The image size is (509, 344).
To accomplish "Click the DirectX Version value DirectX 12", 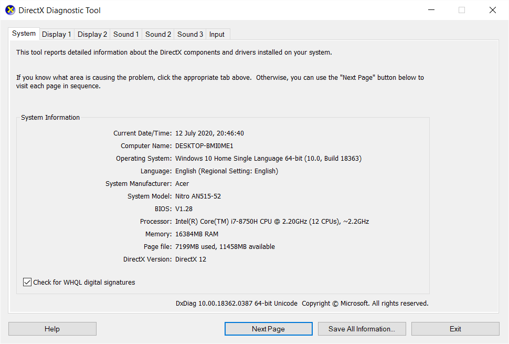I will 190,259.
